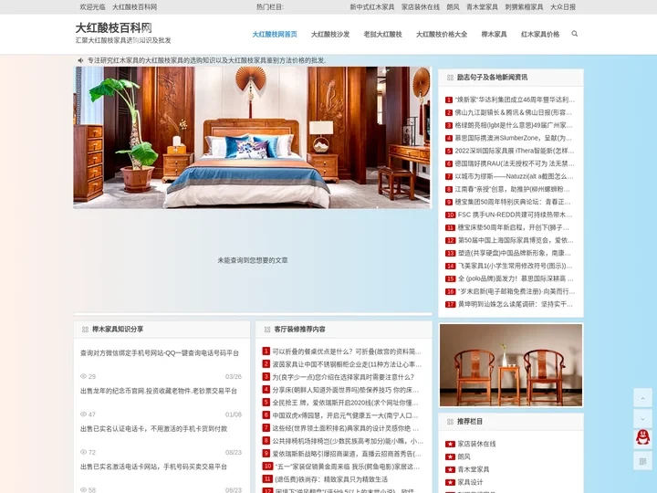Open news item 5 2022深圳国际家具展
Screen dimensions: 657x493
point(515,151)
